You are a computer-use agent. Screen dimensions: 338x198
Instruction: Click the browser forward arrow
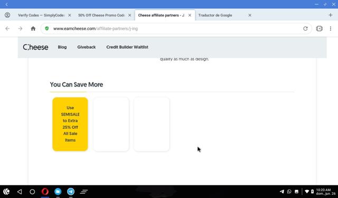click(20, 29)
